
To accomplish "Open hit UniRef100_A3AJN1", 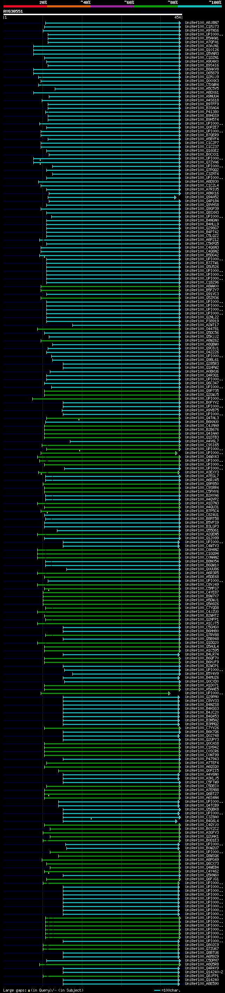I will click(202, 46).
